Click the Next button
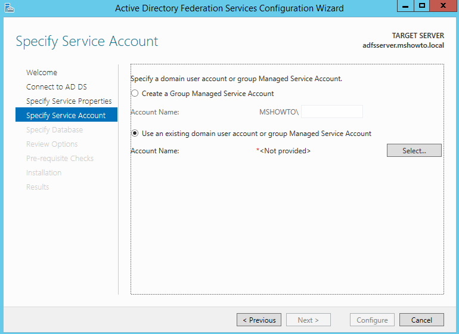This screenshot has height=334, width=459. (308, 320)
